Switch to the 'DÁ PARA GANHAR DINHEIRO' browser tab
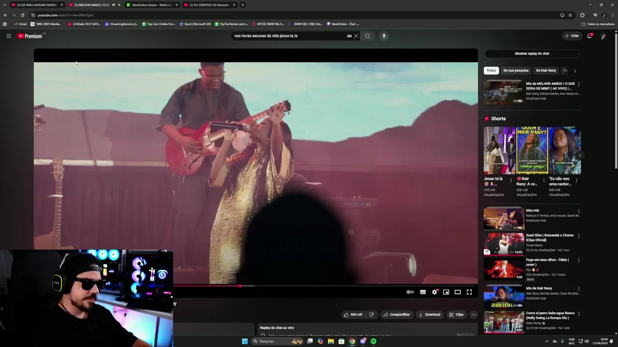The image size is (618, 347). tap(37, 5)
